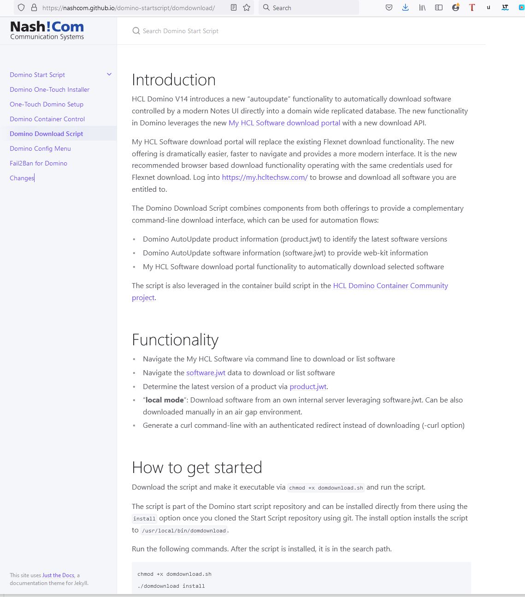Open the Pocket save icon
This screenshot has width=525, height=597.
[389, 8]
